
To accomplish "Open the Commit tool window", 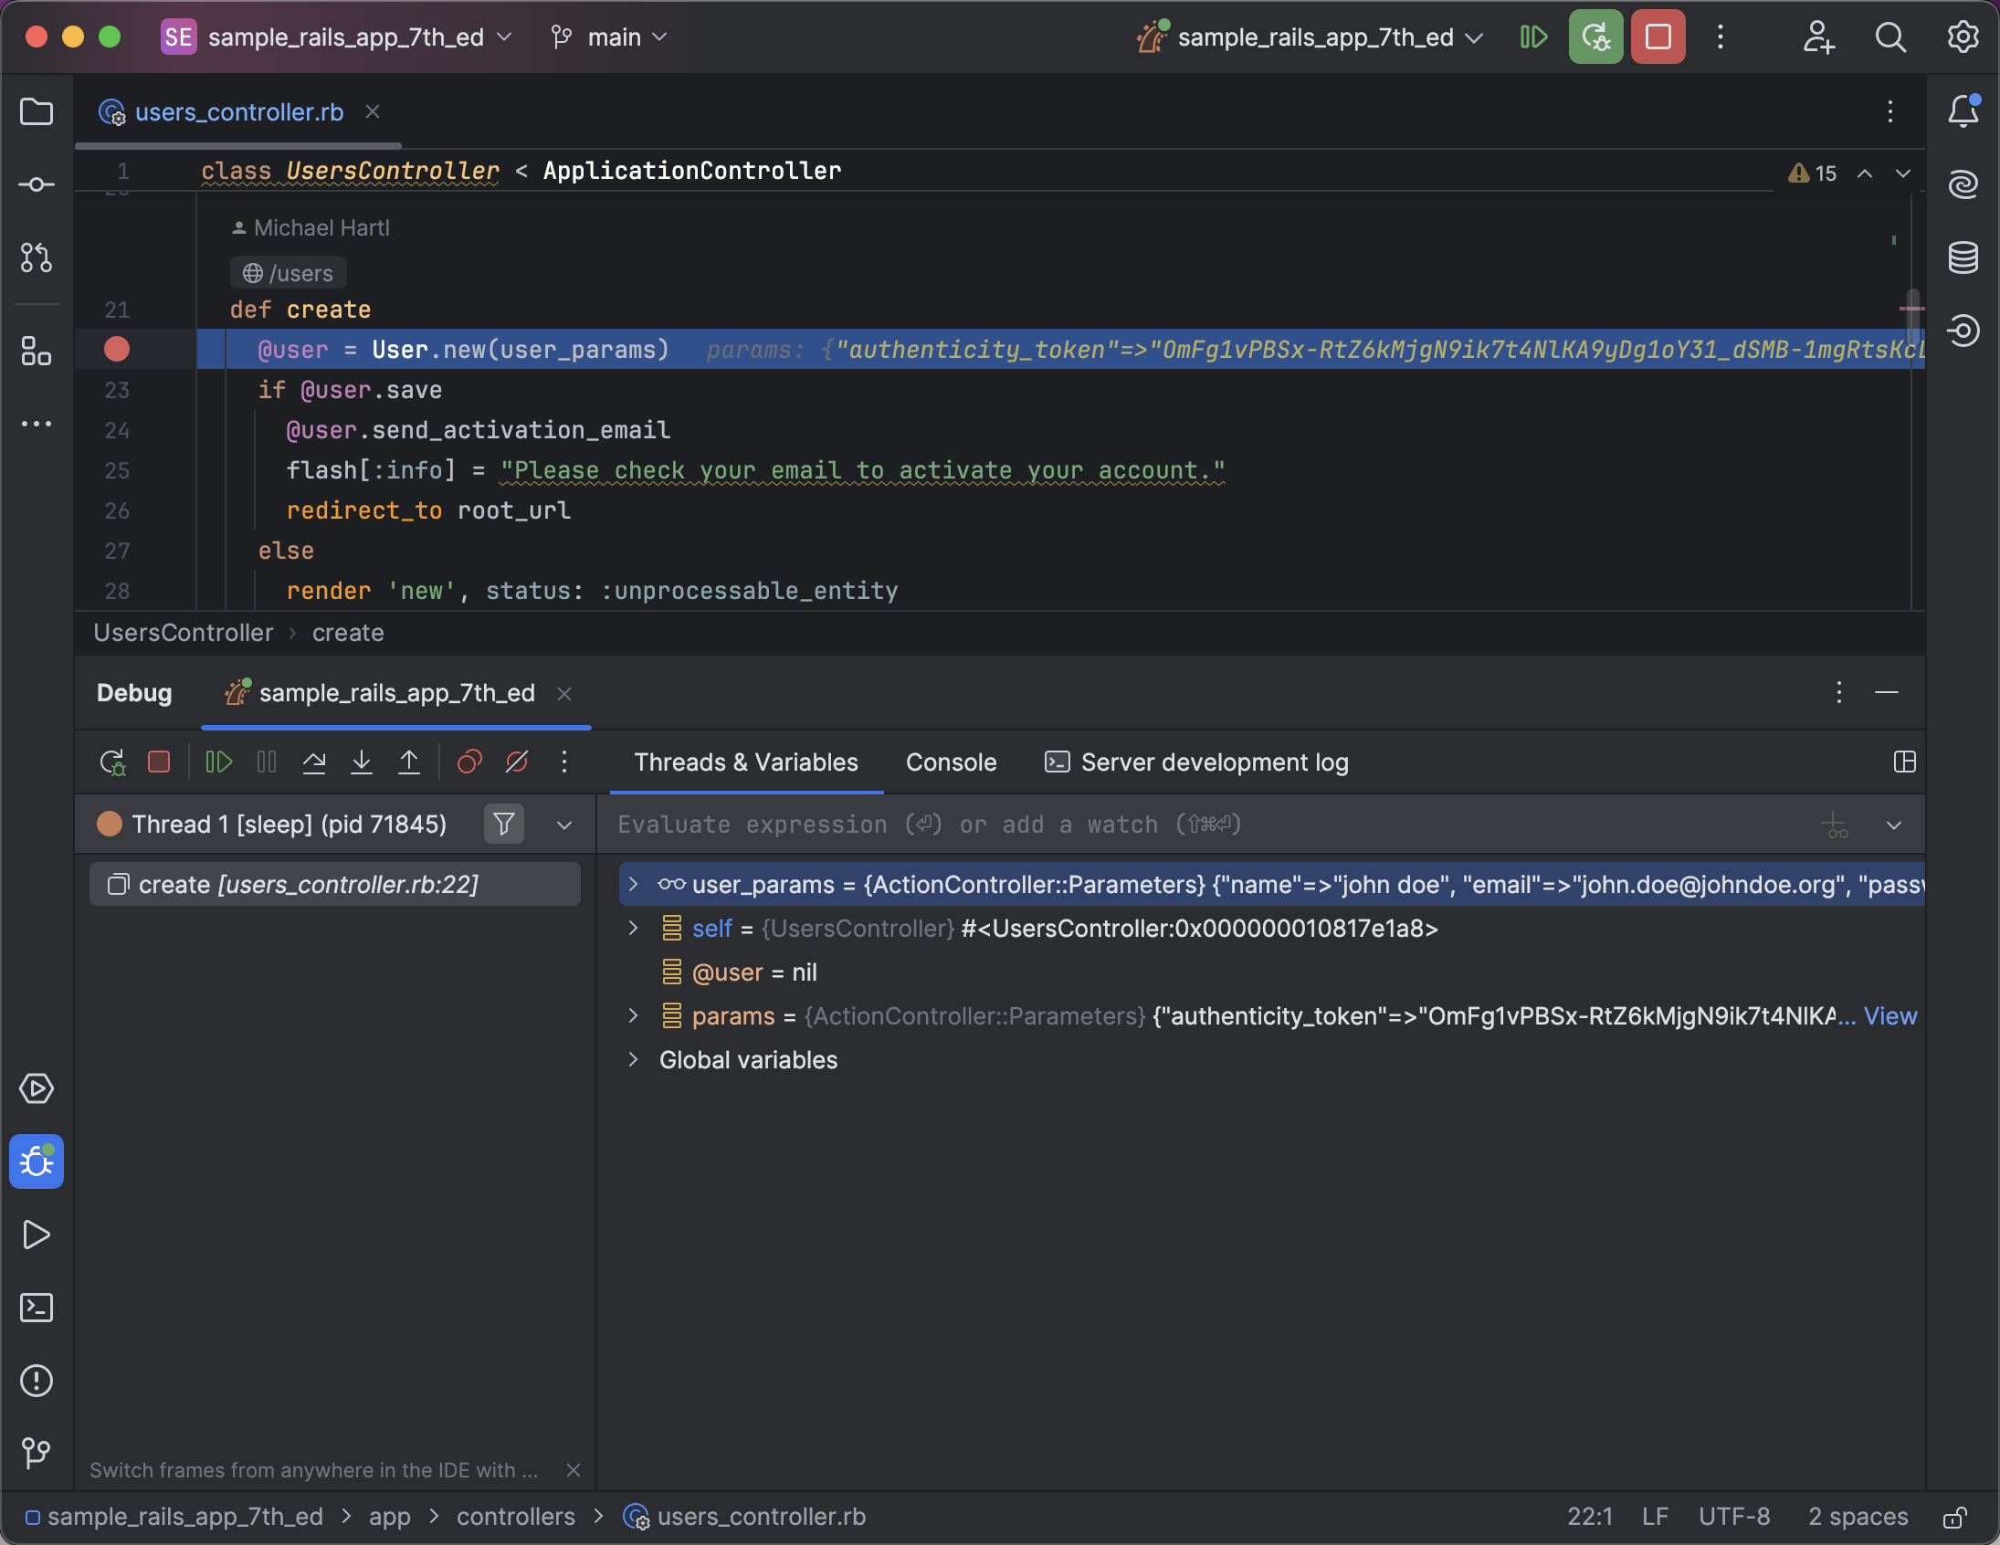I will point(36,184).
